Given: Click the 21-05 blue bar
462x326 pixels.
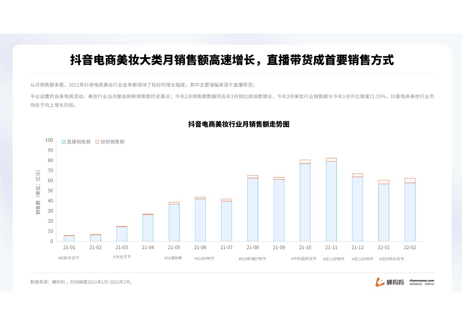Looking at the screenshot, I should [174, 223].
